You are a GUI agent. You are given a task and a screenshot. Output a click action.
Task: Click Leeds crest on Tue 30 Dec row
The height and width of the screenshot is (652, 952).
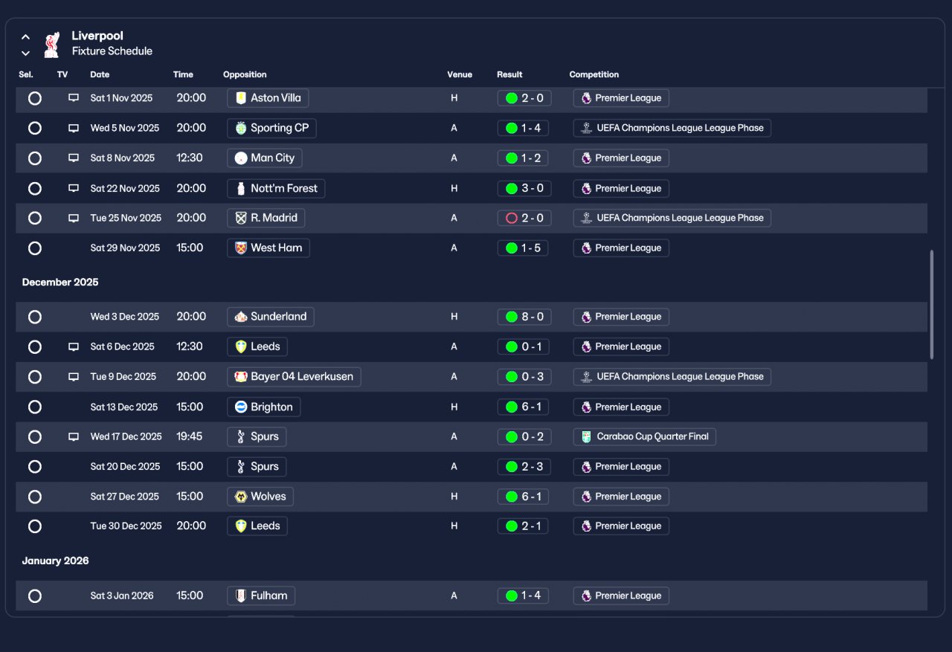pos(240,526)
